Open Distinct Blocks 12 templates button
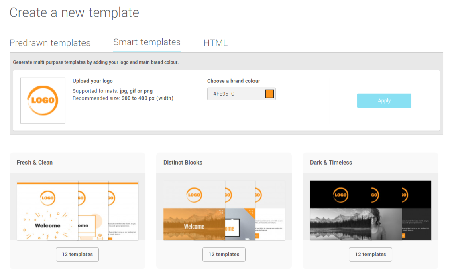452x275 pixels. [x=224, y=254]
